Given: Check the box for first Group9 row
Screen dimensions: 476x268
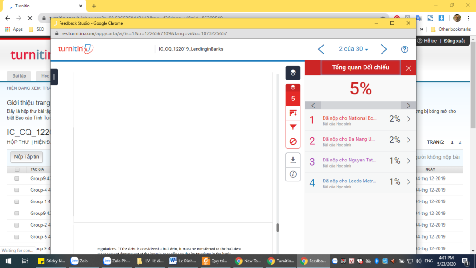Looking at the screenshot, I should 17,178.
